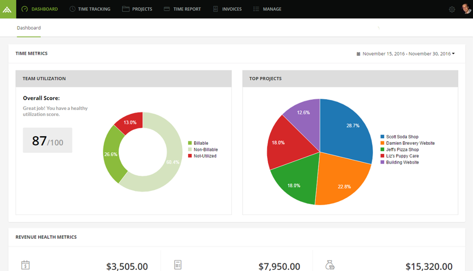Open the Invoices document icon in navigation

[215, 9]
